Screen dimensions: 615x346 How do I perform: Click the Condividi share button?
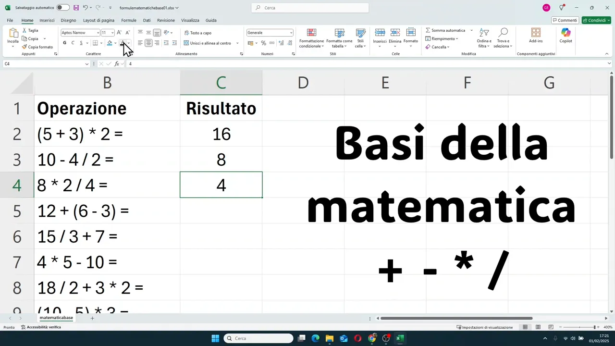(x=596, y=20)
